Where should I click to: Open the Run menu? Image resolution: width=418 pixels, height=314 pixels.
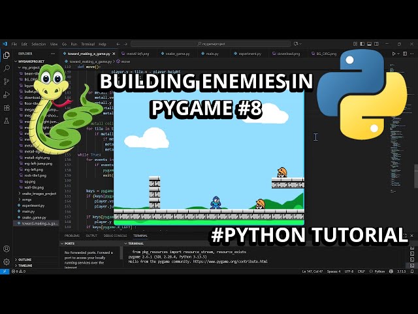tap(74, 44)
